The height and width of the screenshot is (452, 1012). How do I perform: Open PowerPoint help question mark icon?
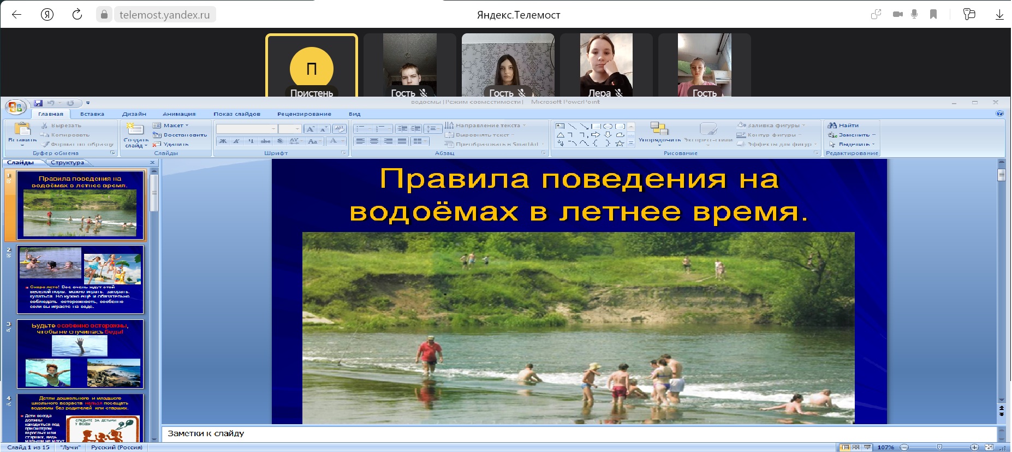pos(999,114)
